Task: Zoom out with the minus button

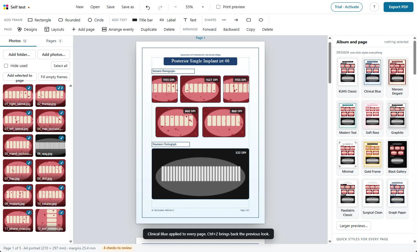Action: pyautogui.click(x=176, y=7)
